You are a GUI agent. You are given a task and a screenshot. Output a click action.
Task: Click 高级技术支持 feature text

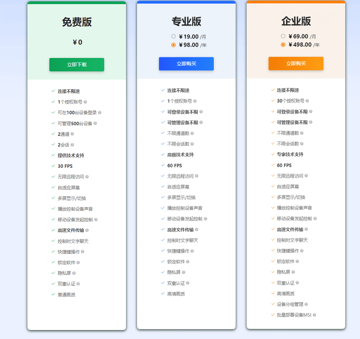click(181, 155)
